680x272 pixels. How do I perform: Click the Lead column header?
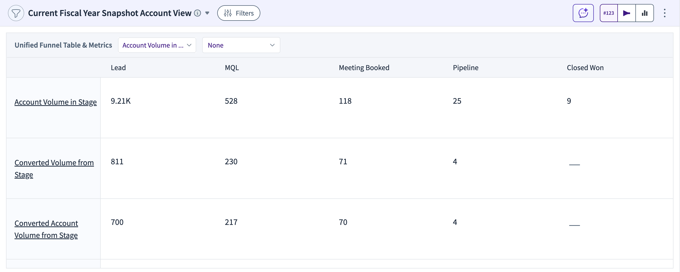coord(118,68)
